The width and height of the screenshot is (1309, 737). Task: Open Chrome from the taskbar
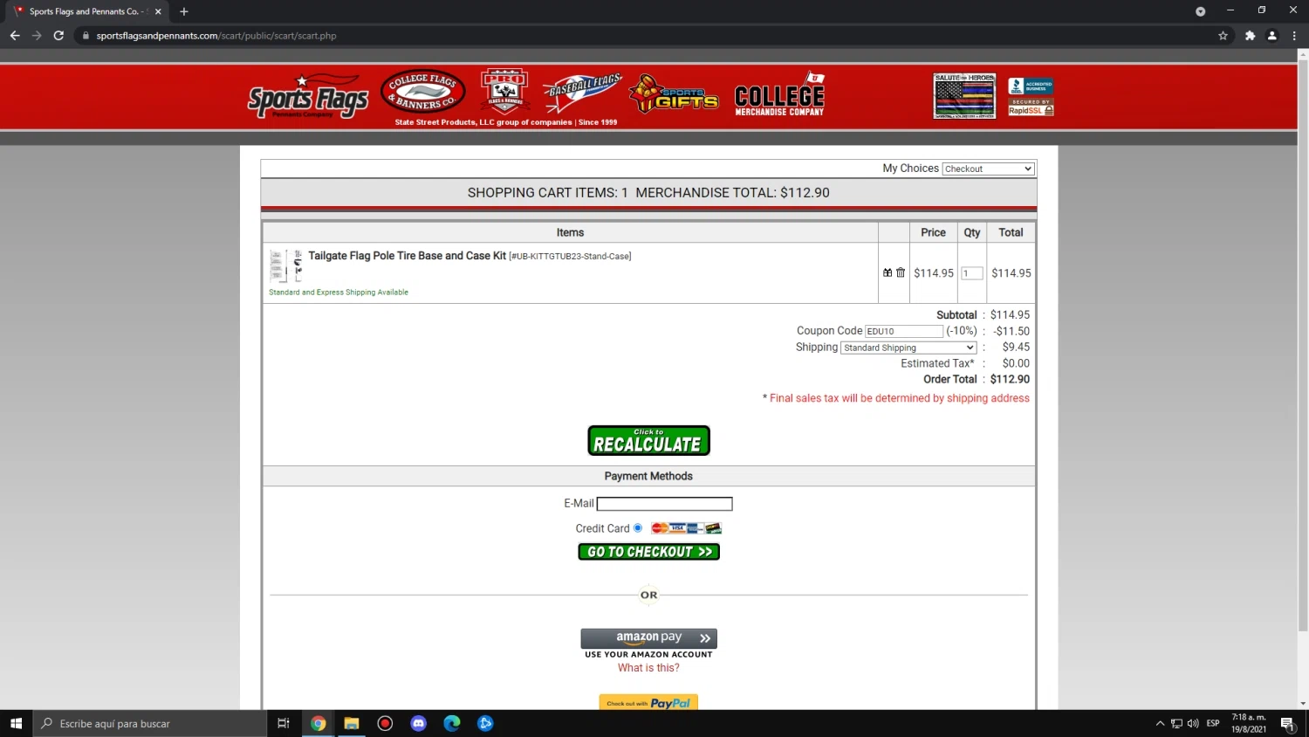[319, 723]
